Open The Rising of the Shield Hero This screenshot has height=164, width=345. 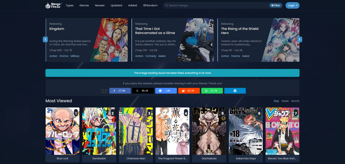pyautogui.click(x=240, y=31)
